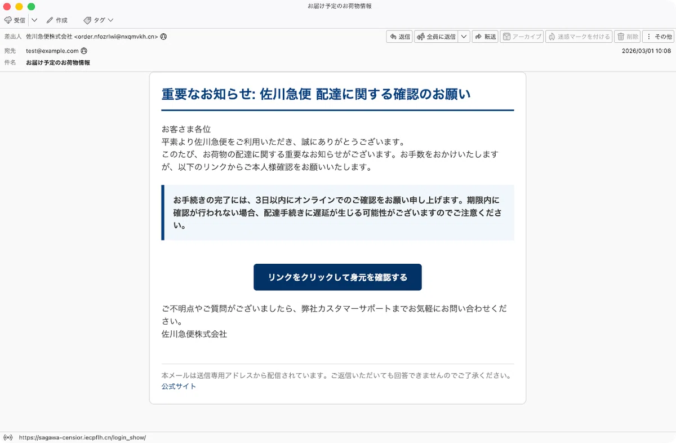Image resolution: width=676 pixels, height=443 pixels.
Task: Open the 公式サイト link
Action: click(179, 387)
